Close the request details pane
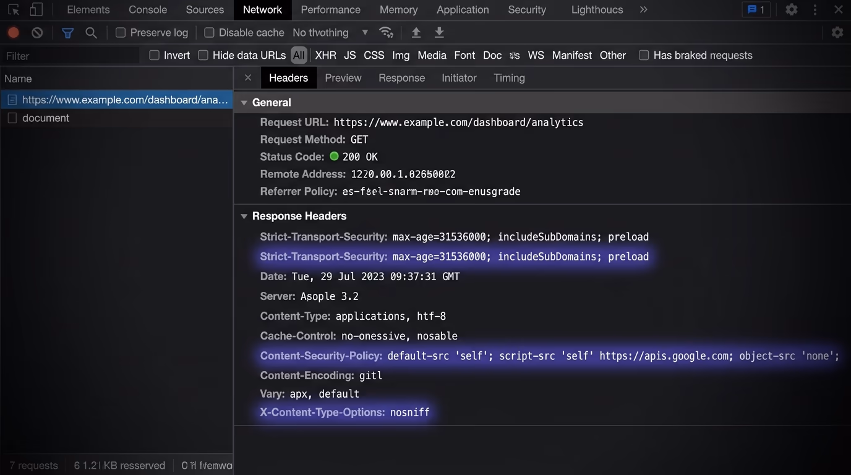This screenshot has width=851, height=475. coord(248,78)
